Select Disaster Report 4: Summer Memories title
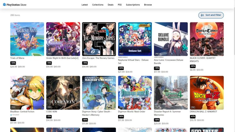Viewport: 235px width, 132px height. coord(169,113)
